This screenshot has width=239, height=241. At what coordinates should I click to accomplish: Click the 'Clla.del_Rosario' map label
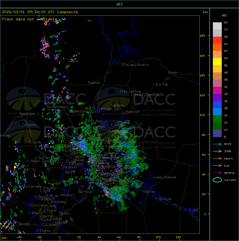(135, 65)
